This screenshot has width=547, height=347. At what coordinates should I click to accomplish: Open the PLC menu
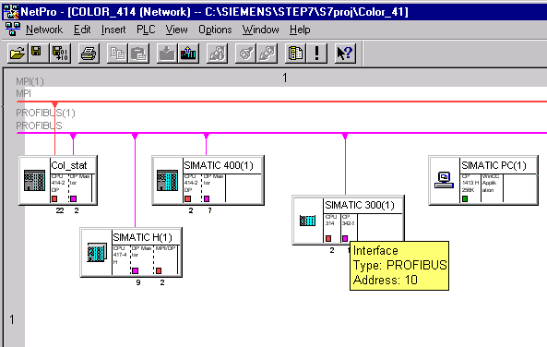pos(146,30)
